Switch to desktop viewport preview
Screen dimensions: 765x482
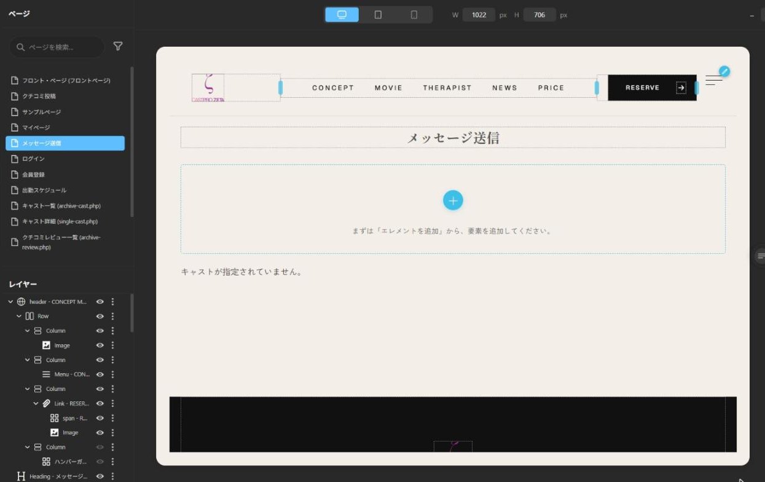pos(342,15)
